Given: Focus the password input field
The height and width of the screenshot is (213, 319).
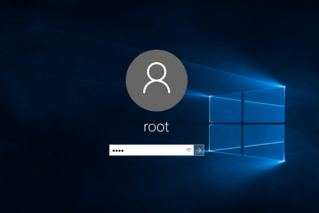Looking at the screenshot, I should (149, 151).
